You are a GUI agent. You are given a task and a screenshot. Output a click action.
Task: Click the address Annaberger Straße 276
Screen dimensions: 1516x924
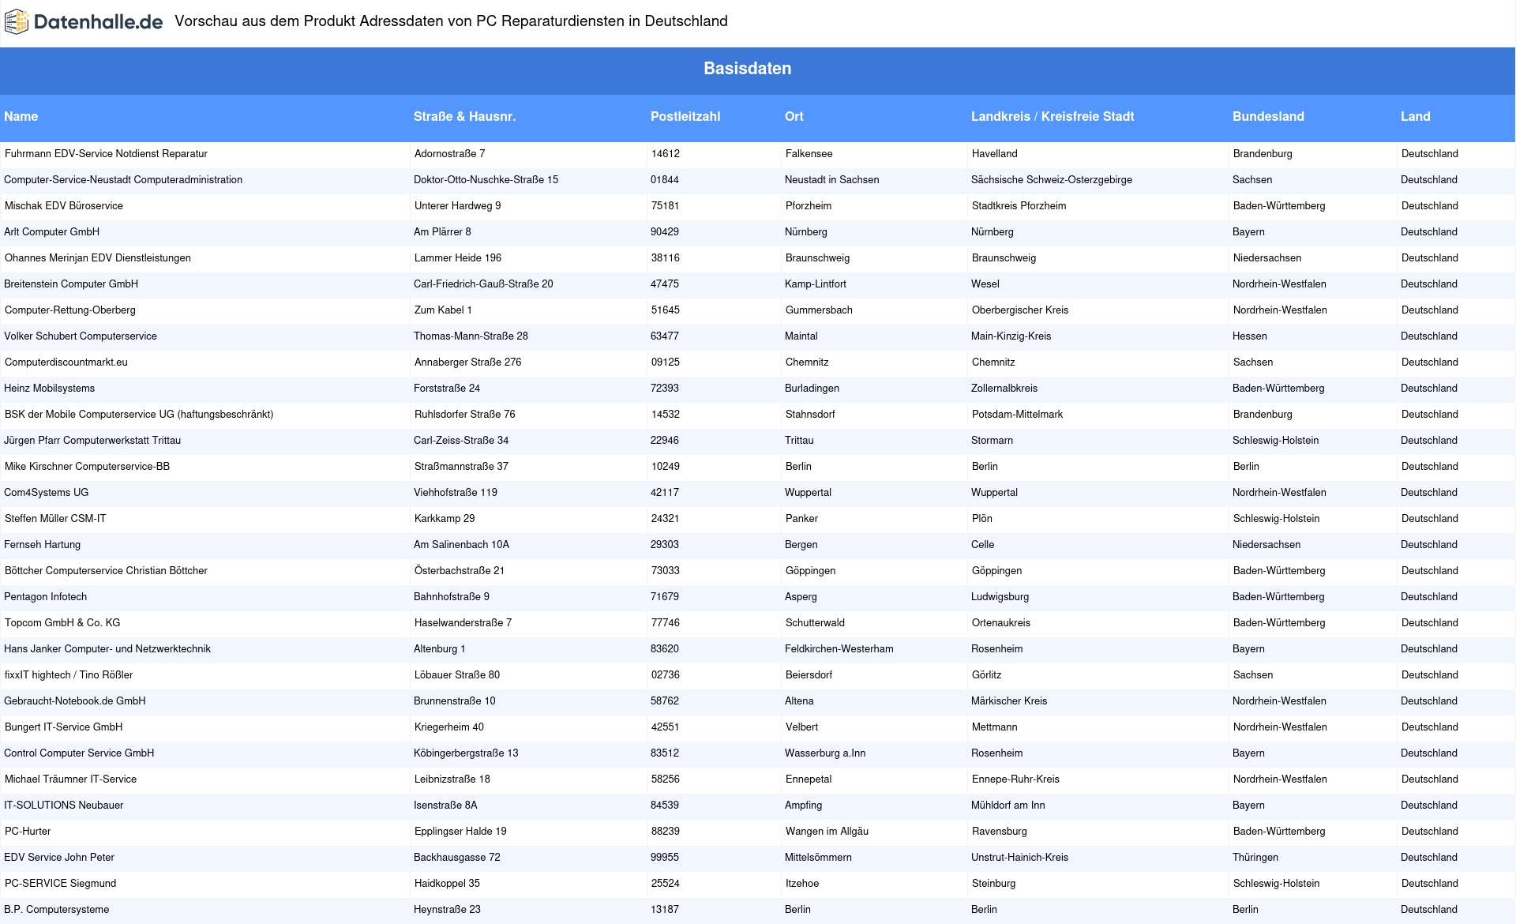(468, 362)
